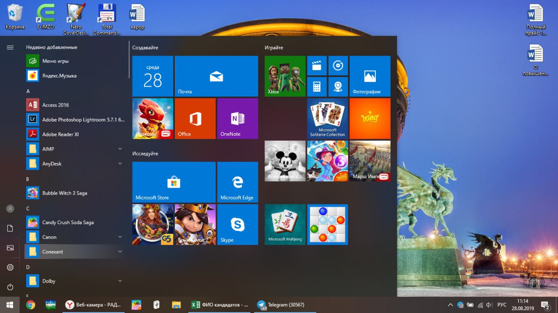558x313 pixels.
Task: Open the colored balls game tile
Action: 327,225
